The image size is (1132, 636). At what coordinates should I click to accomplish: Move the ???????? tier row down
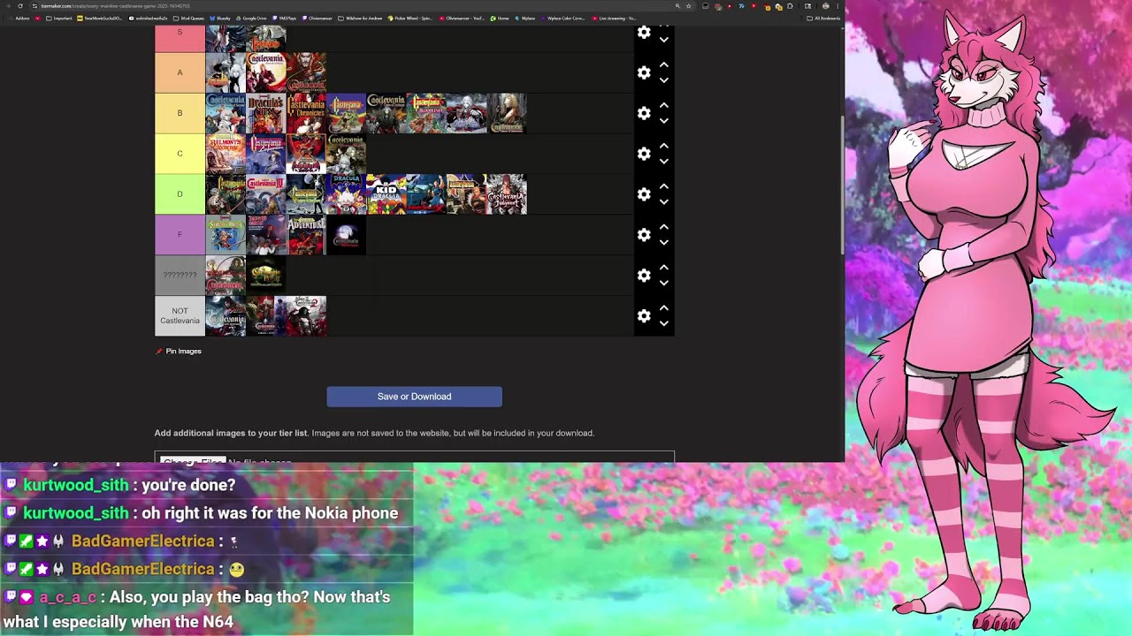664,284
